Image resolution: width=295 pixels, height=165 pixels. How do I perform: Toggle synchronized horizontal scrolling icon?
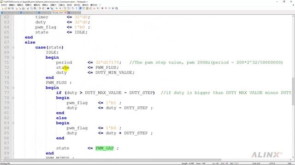(68, 8)
